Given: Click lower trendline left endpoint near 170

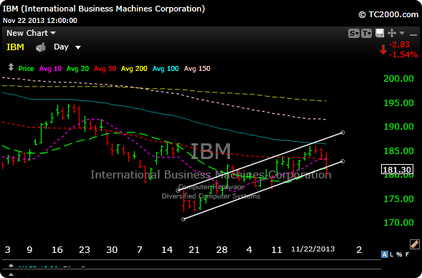Looking at the screenshot, I should point(183,219).
